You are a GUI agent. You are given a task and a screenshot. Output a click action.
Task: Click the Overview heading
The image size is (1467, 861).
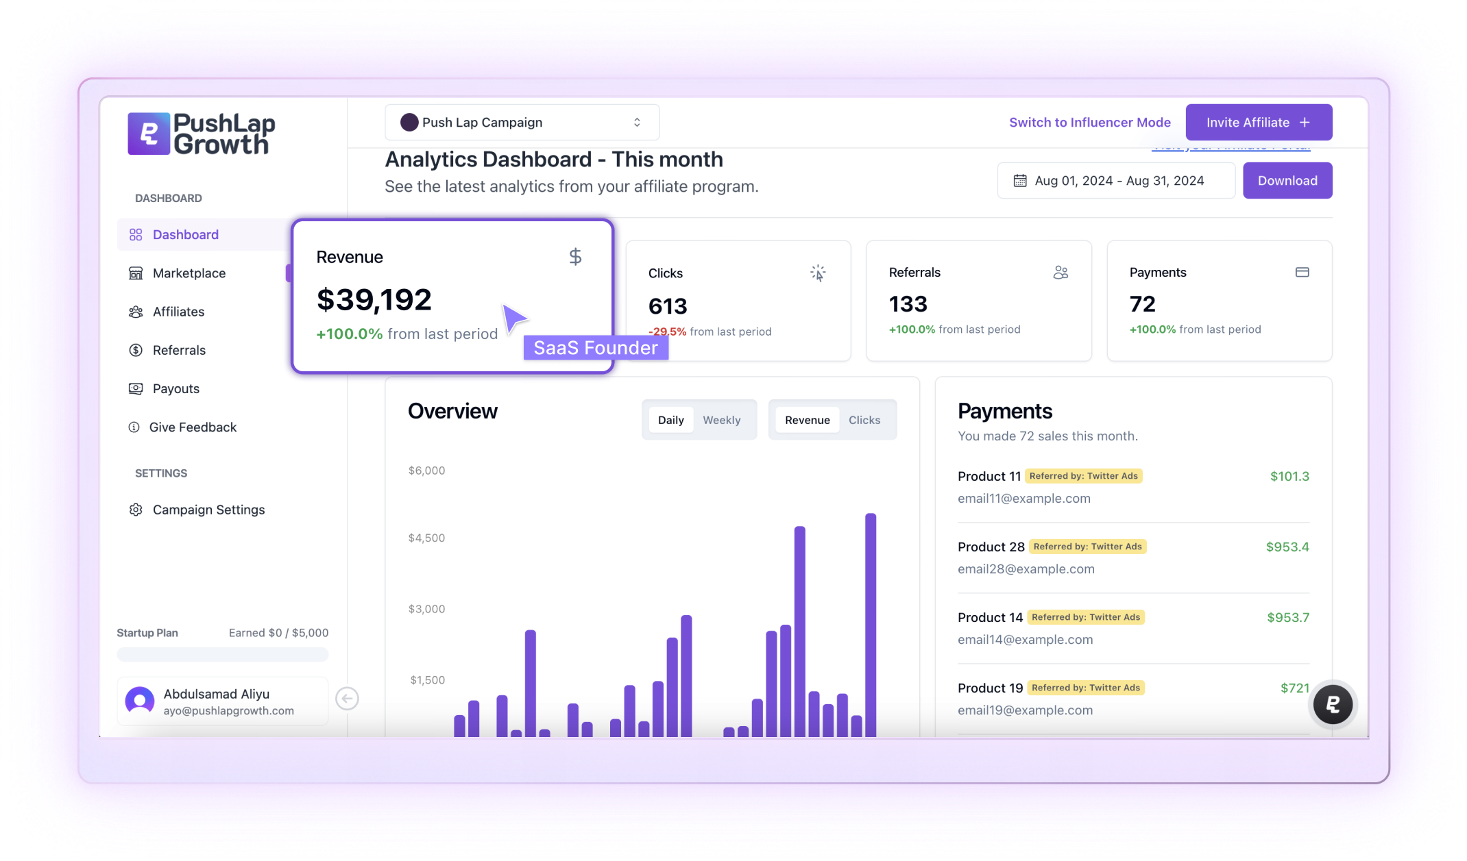point(452,411)
